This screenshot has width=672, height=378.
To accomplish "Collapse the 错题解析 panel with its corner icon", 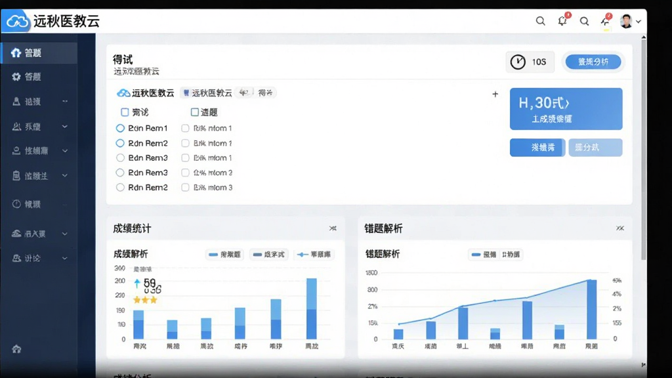I will click(619, 228).
